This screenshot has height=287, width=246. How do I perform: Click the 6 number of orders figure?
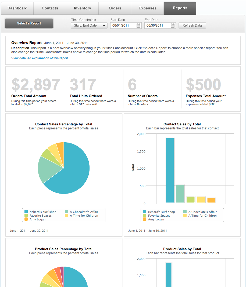coord(132,85)
